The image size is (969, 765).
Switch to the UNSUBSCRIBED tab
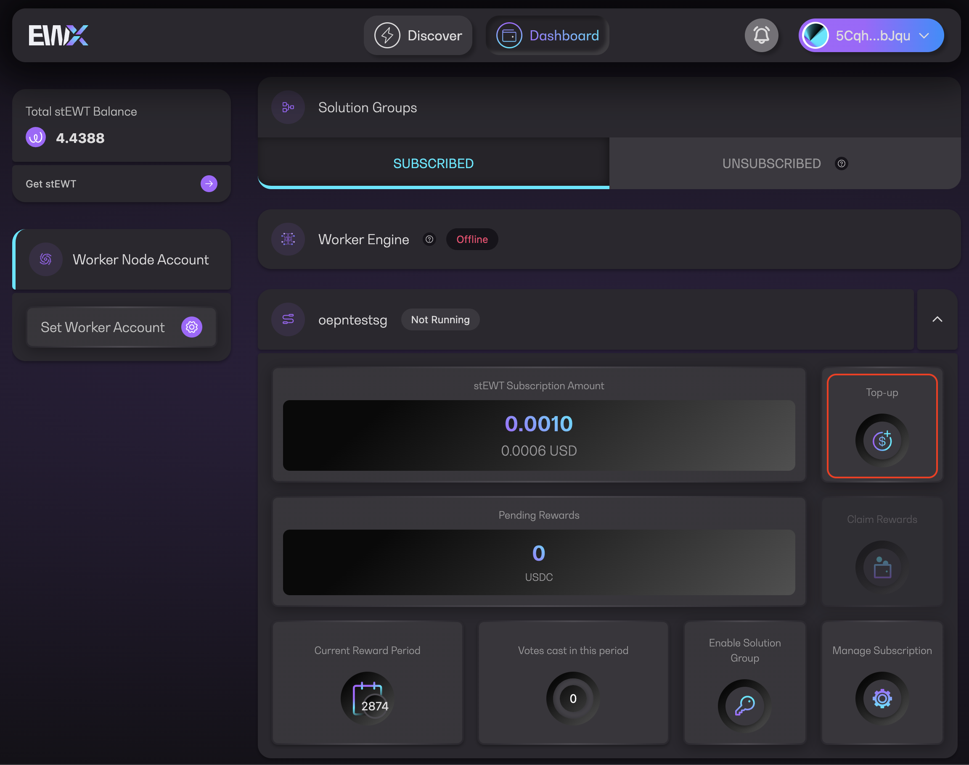pos(771,164)
